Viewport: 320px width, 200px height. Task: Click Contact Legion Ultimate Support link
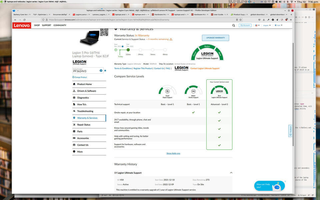coord(205,69)
